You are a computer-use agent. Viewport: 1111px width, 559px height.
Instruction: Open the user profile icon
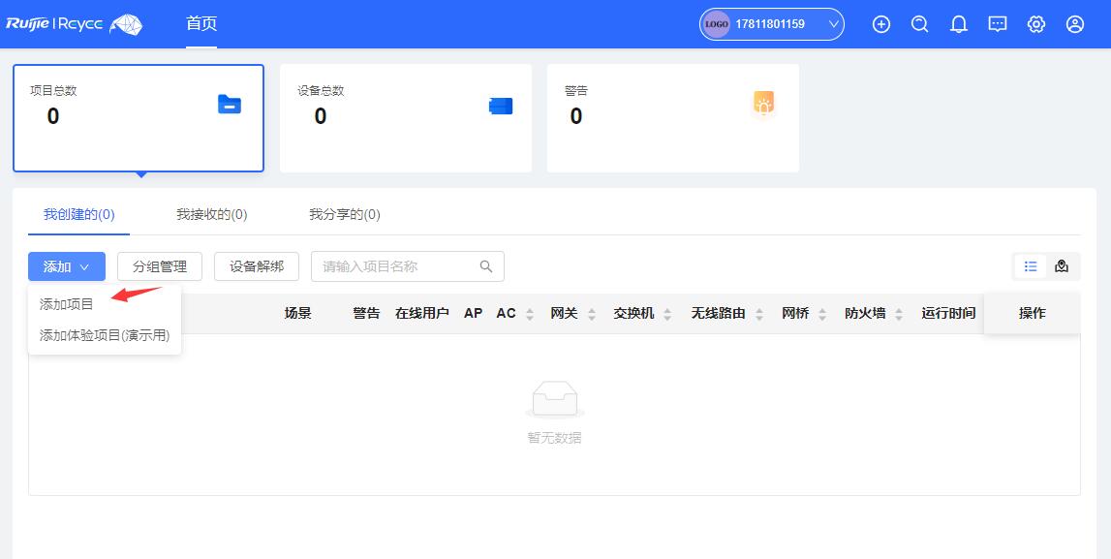point(1075,24)
